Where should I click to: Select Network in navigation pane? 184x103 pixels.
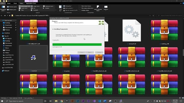point(6,71)
